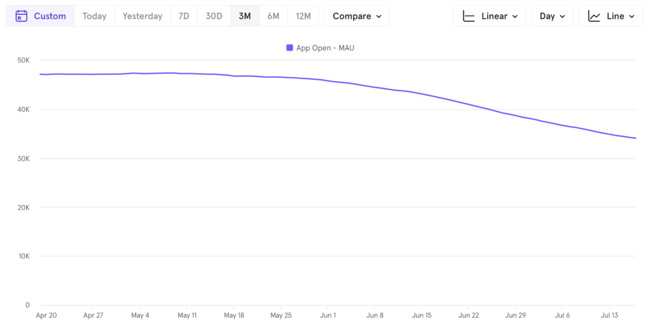Toggle the Custom date range selector on
649x326 pixels.
(x=40, y=16)
